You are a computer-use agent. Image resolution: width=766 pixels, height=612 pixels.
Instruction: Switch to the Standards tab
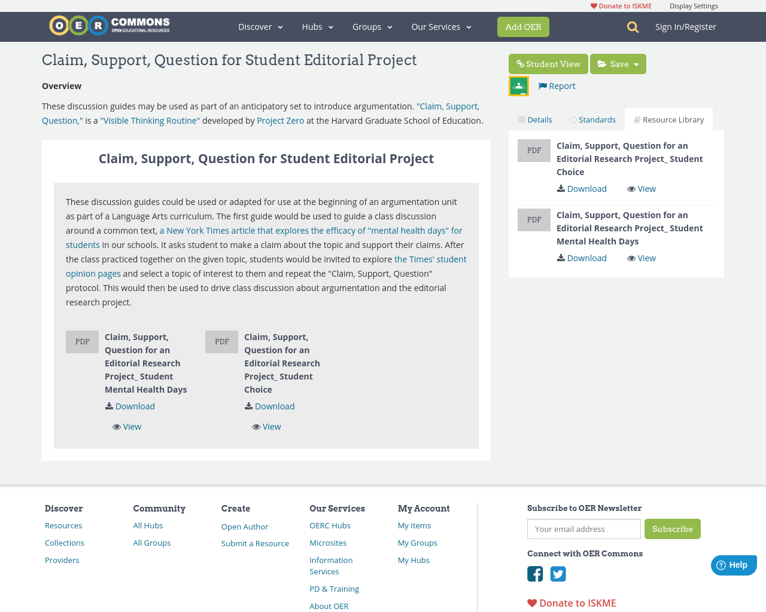(x=593, y=119)
